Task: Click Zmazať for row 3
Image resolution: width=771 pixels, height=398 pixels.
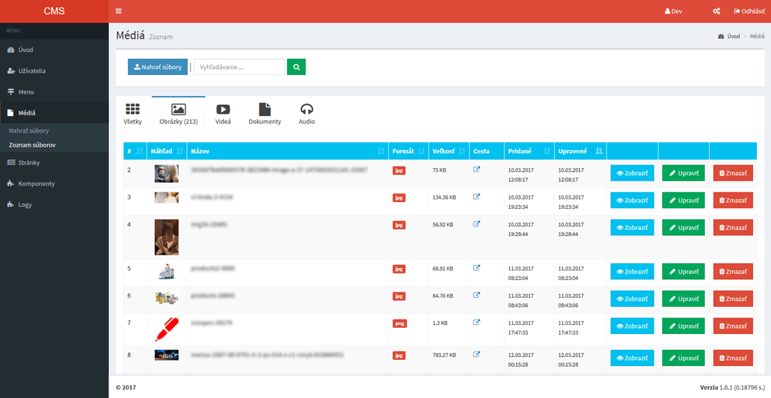Action: click(733, 200)
